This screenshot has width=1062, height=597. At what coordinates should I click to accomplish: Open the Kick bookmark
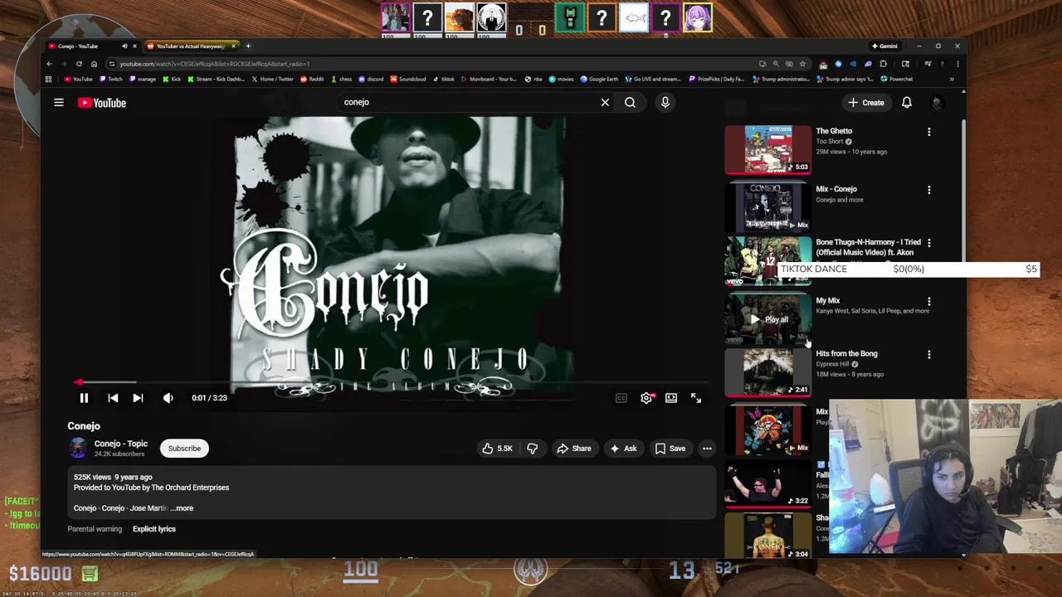[x=172, y=80]
